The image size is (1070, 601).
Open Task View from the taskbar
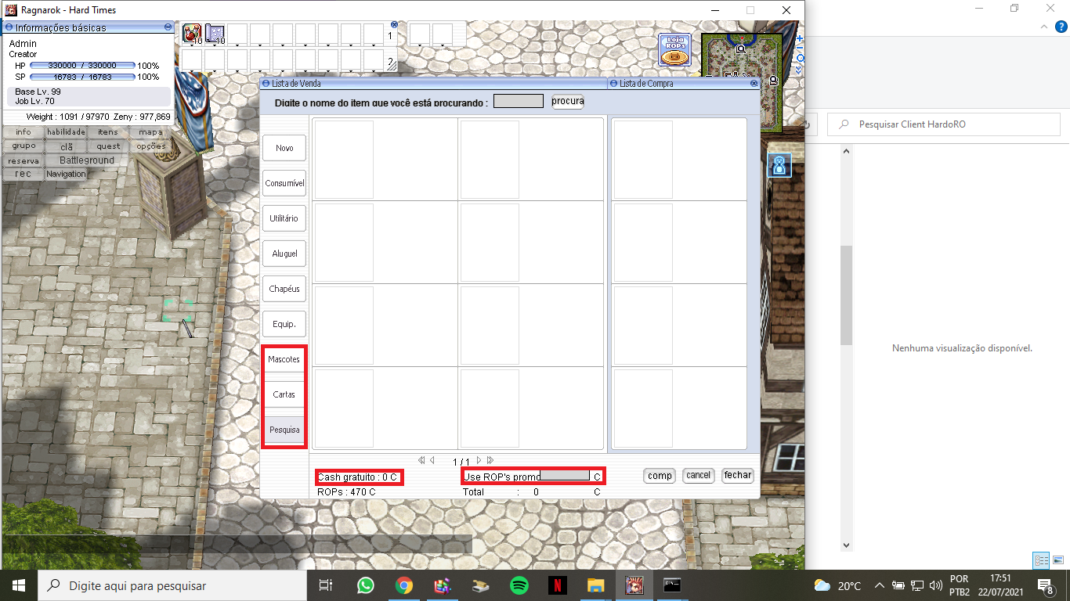327,585
